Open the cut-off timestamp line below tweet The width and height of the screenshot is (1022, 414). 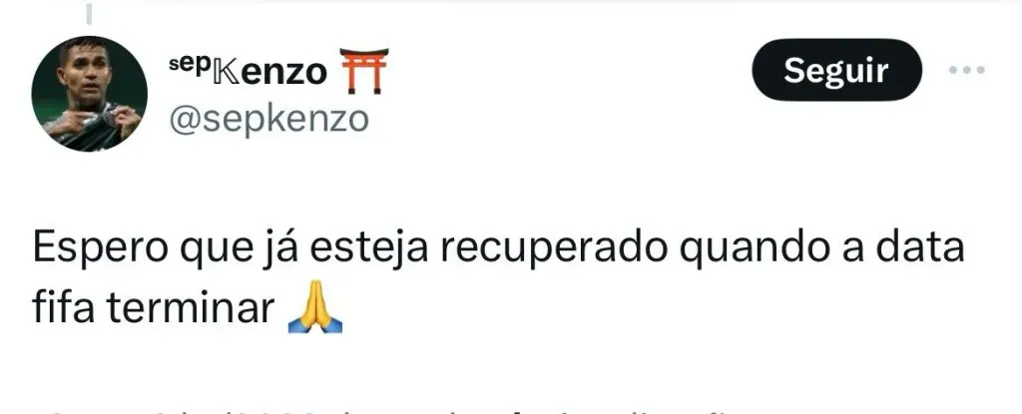384,411
